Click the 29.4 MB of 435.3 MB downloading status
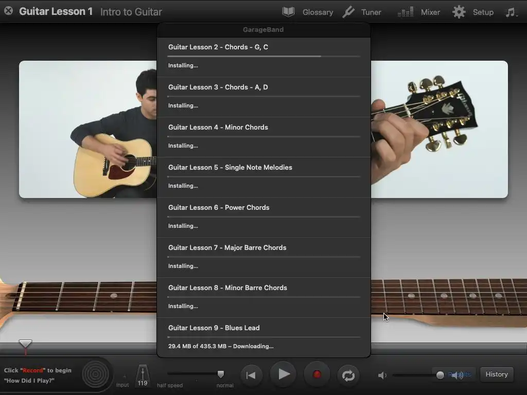The height and width of the screenshot is (395, 527). 221,346
